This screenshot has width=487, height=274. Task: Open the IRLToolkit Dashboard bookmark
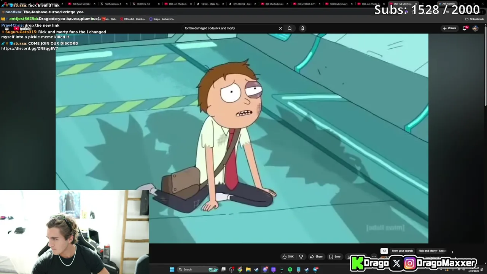pyautogui.click(x=133, y=19)
